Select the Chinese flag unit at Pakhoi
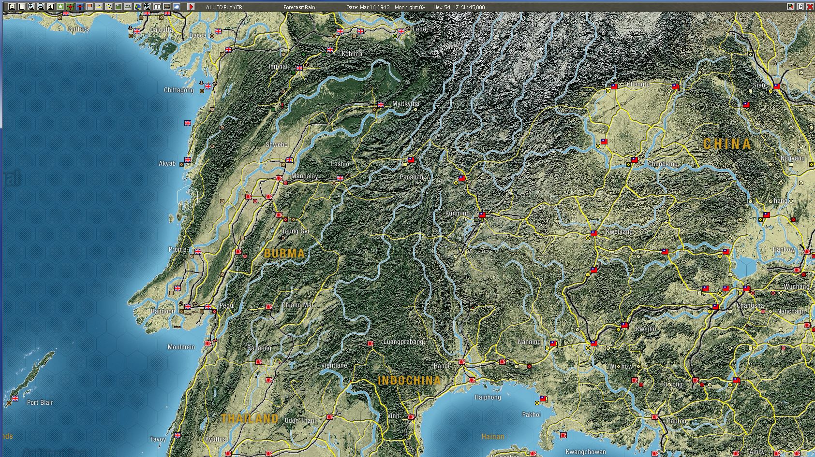 (x=543, y=399)
